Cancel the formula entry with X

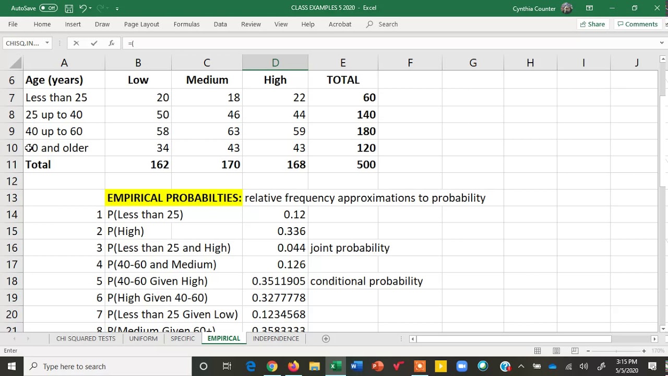[x=76, y=43]
